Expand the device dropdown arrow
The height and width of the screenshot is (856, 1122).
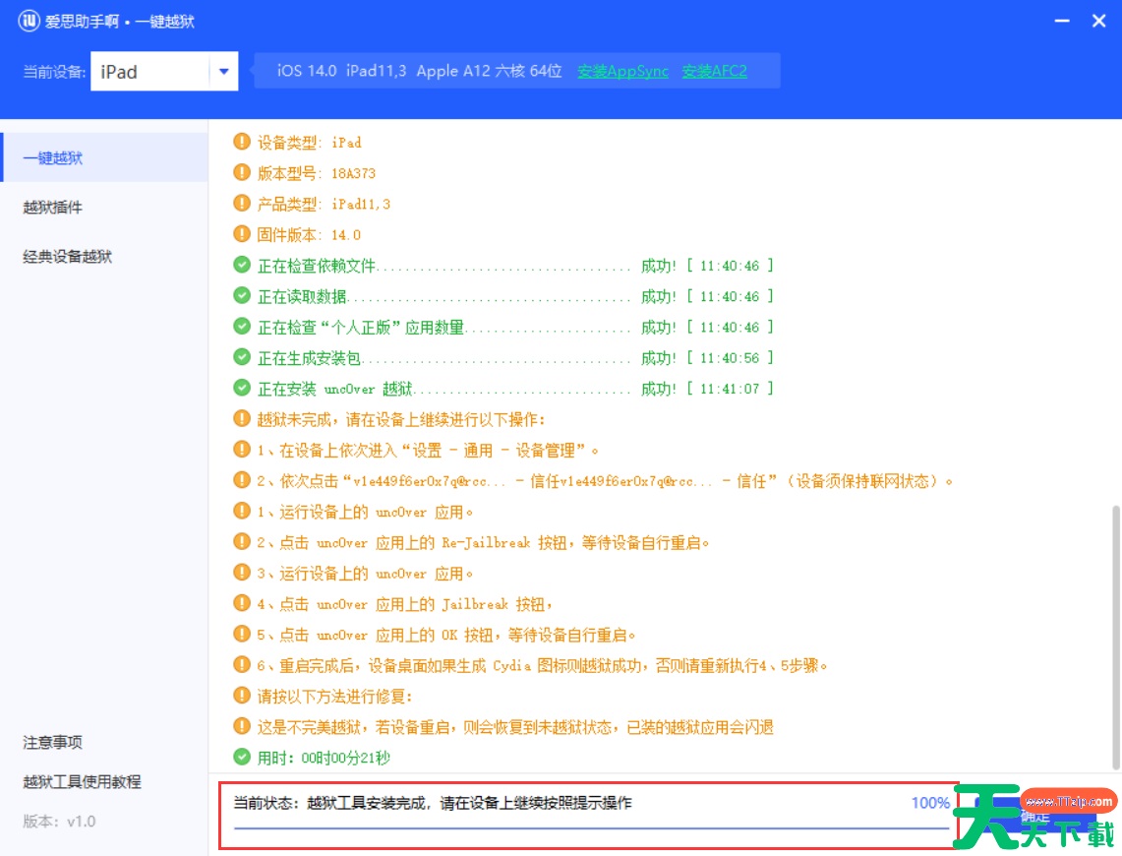(x=223, y=72)
